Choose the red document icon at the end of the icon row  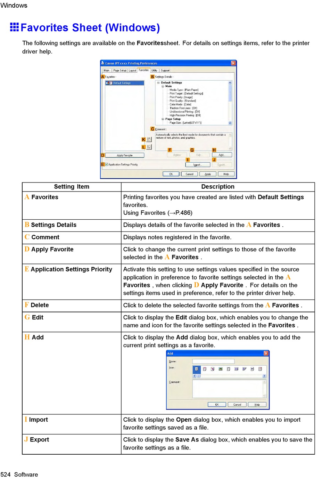260,369
